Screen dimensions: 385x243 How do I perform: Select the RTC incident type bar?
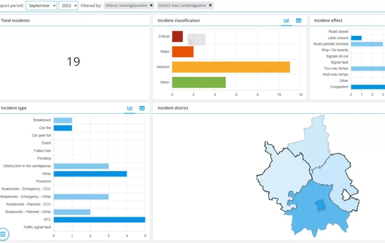click(99, 220)
